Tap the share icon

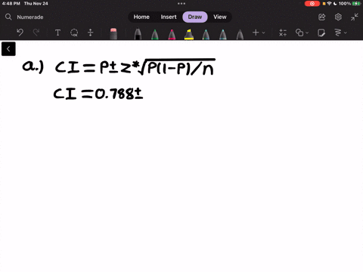322,17
